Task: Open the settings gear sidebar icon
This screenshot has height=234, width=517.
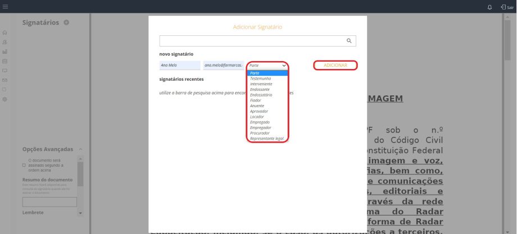Action: [x=5, y=99]
